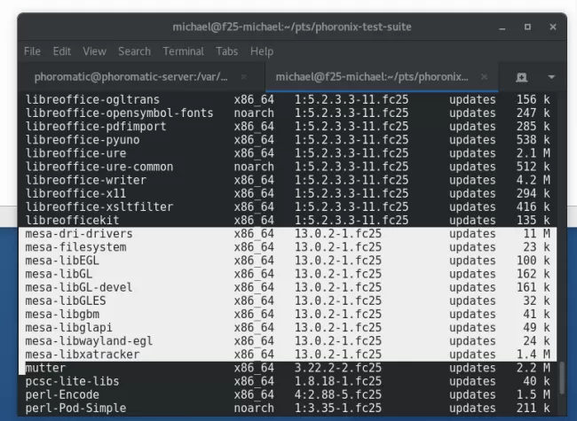Click the libreoffice-ogltrans package name
Viewport: 577px width, 421px height.
click(x=92, y=99)
